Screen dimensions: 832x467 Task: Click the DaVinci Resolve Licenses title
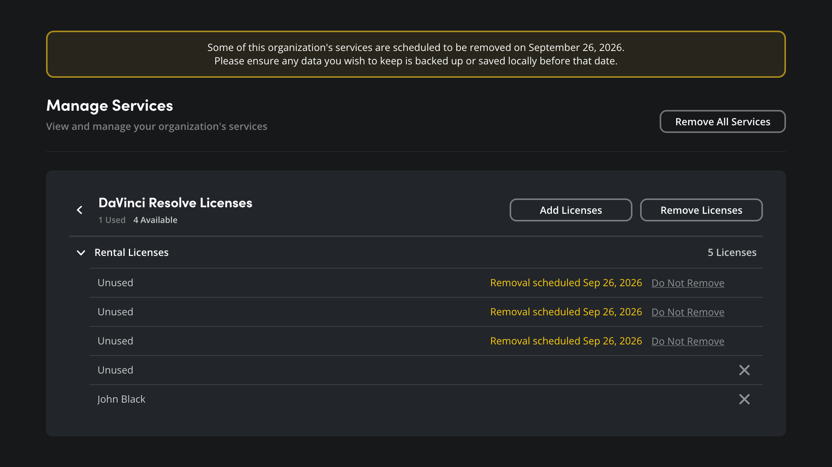[175, 203]
